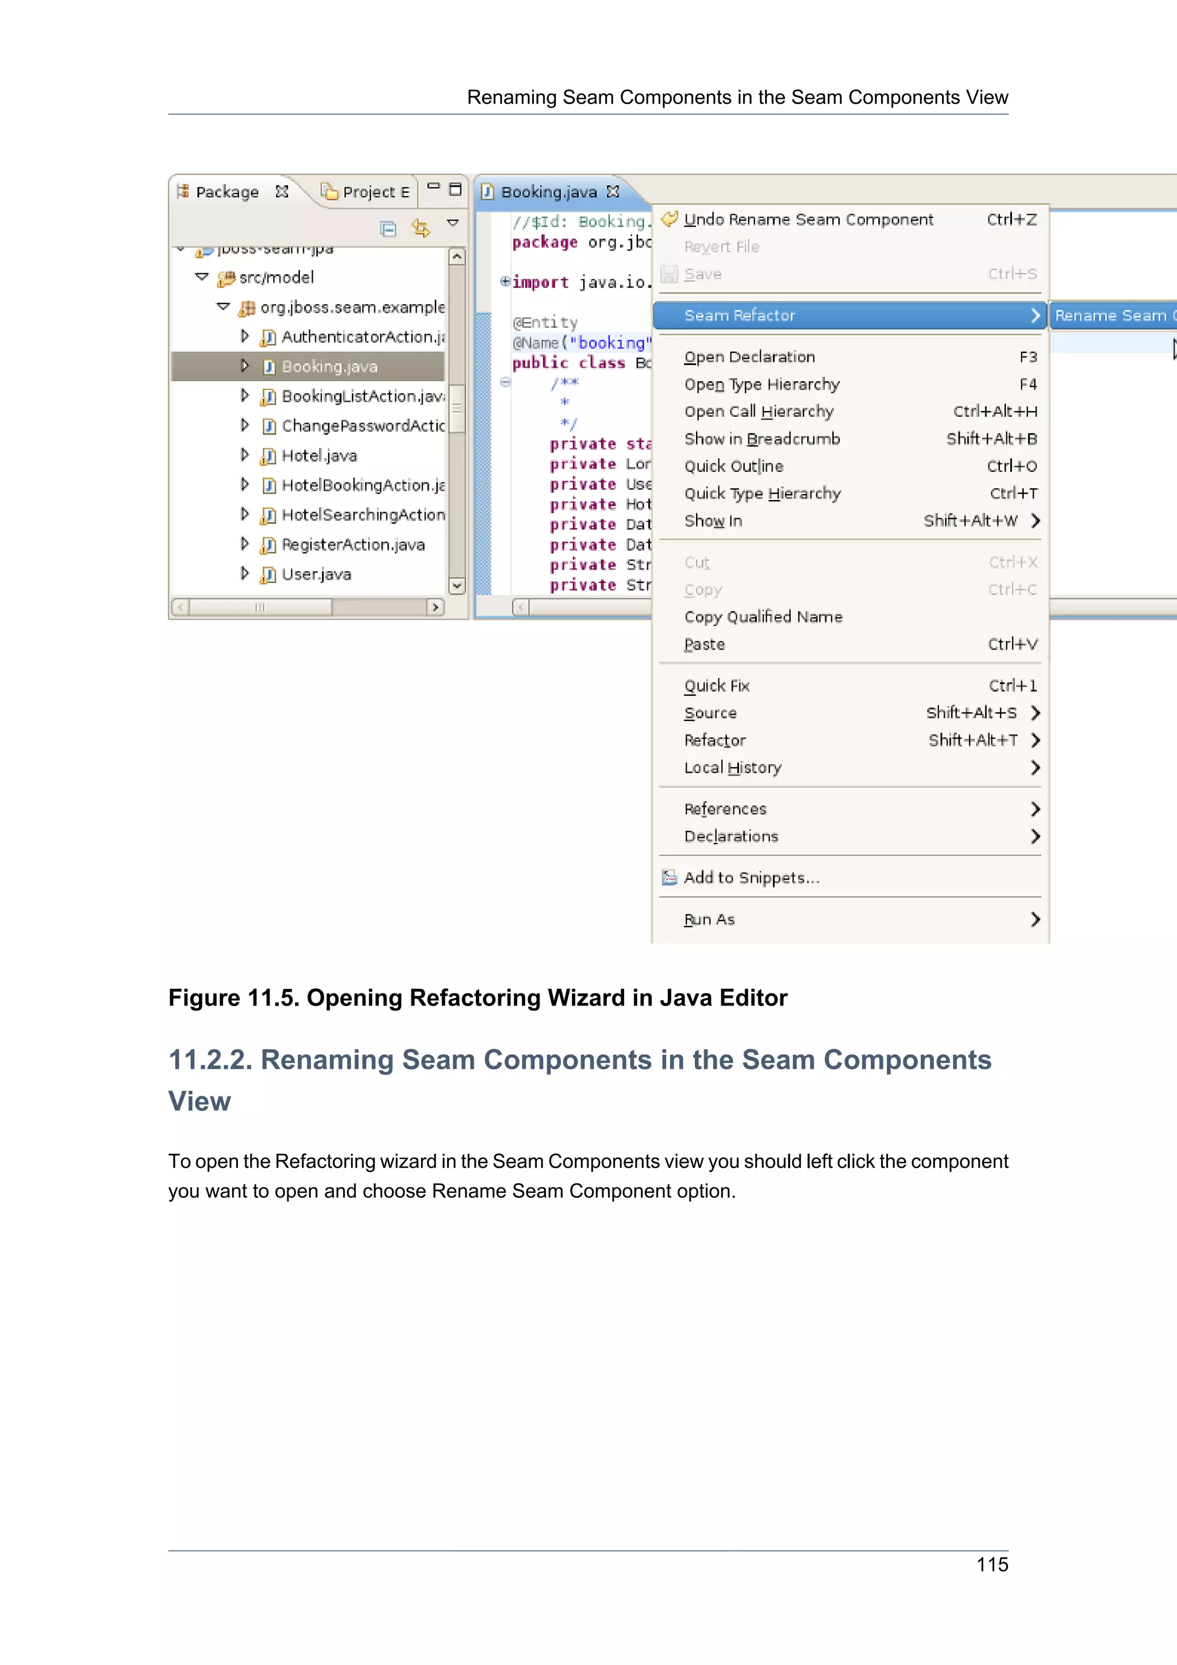Open Package view menu triangle
This screenshot has height=1665, width=1177.
click(x=453, y=222)
